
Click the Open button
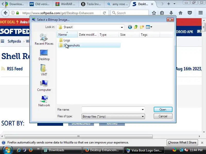point(163,110)
